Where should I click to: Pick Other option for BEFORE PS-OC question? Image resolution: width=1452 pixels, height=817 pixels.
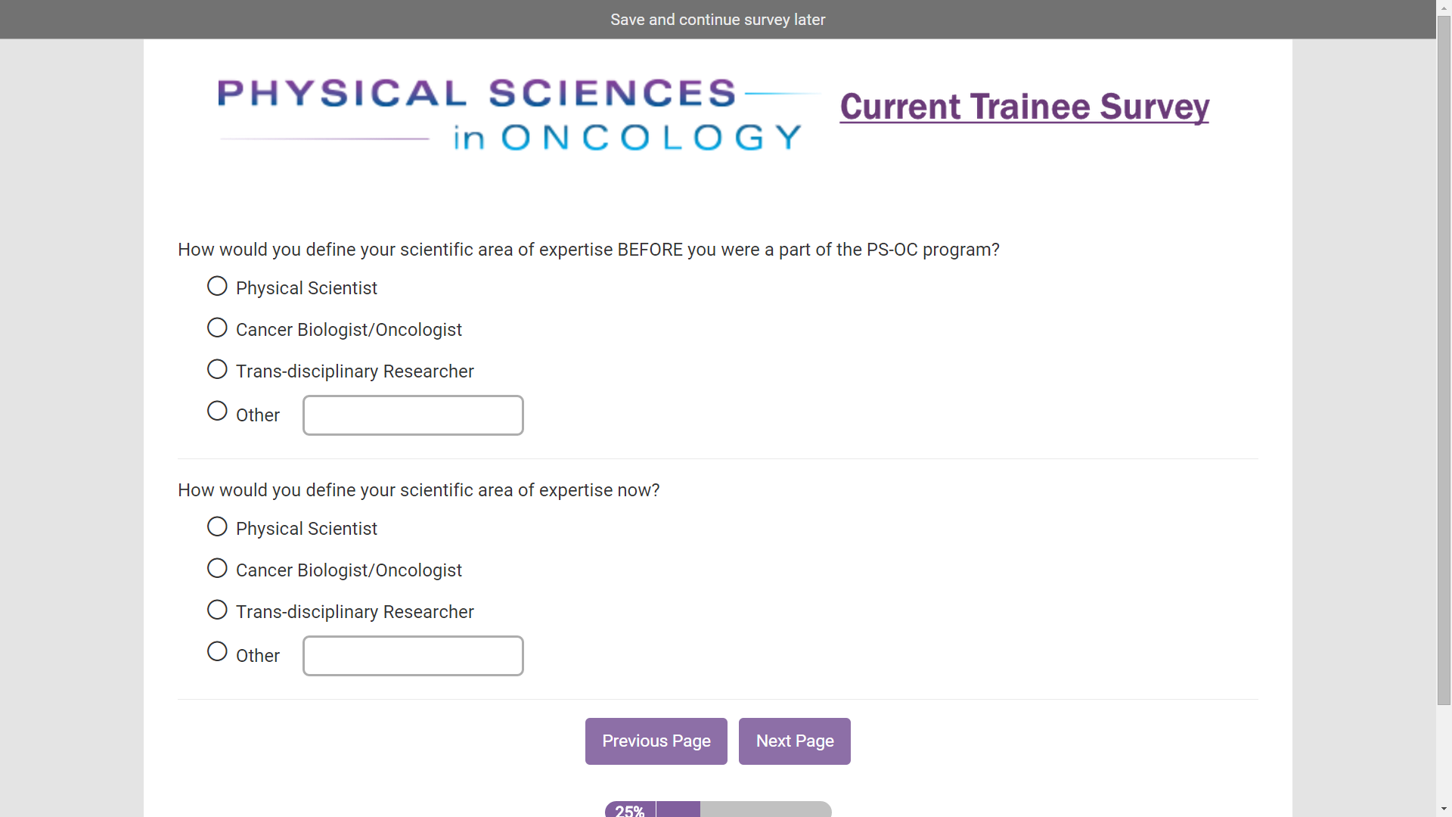tap(217, 412)
